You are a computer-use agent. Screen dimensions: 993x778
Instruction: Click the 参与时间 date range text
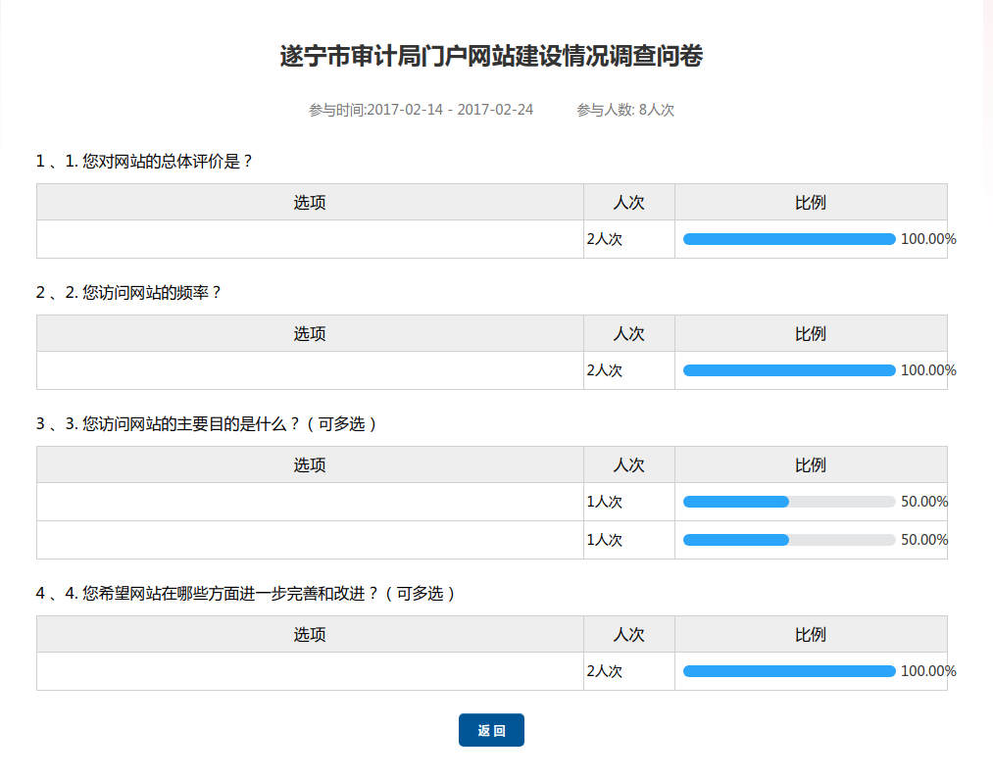(x=421, y=110)
